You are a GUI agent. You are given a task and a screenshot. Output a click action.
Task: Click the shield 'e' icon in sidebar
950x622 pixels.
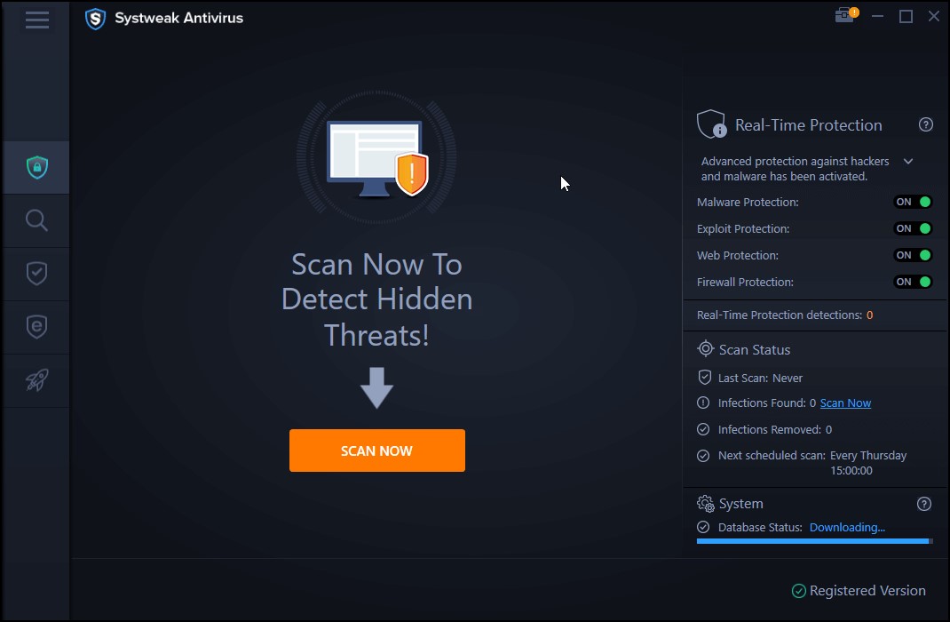[36, 326]
